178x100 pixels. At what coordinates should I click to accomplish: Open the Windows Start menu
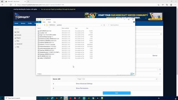(x=2, y=98)
